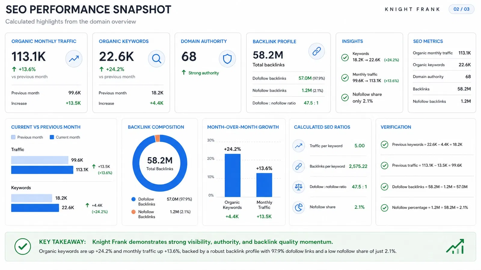Screen dimensions: 481x270
Task: Click the Backlinks per keyword link icon
Action: click(x=299, y=166)
